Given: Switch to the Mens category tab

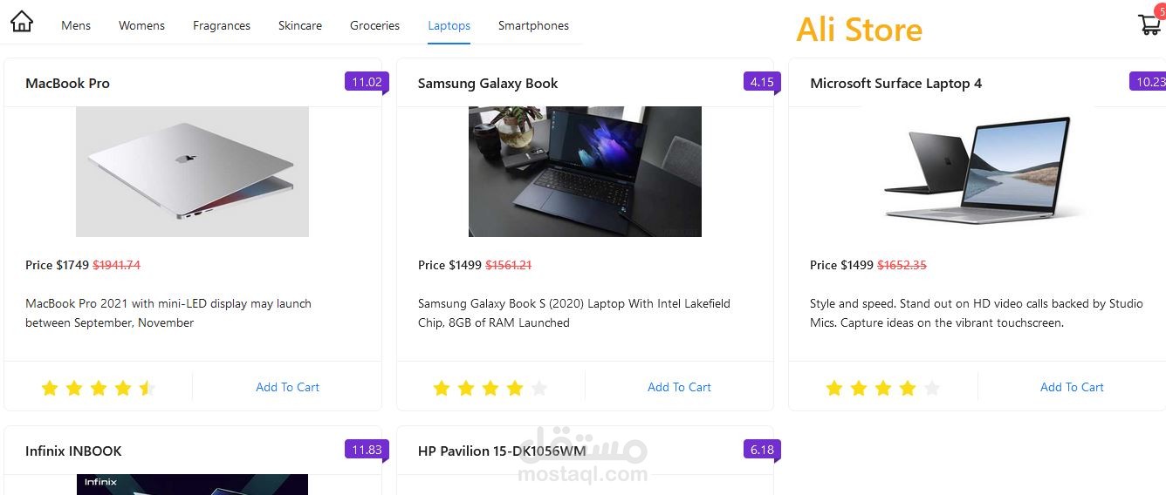Looking at the screenshot, I should [76, 26].
